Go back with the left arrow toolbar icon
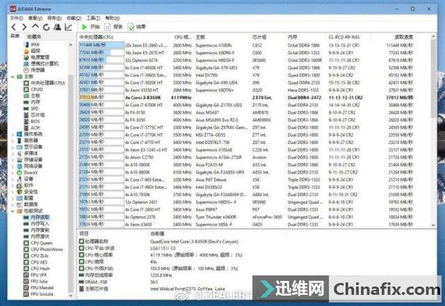This screenshot has width=445, height=306. click(x=14, y=27)
